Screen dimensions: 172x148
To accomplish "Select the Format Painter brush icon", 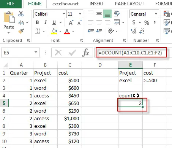I will [21, 31].
